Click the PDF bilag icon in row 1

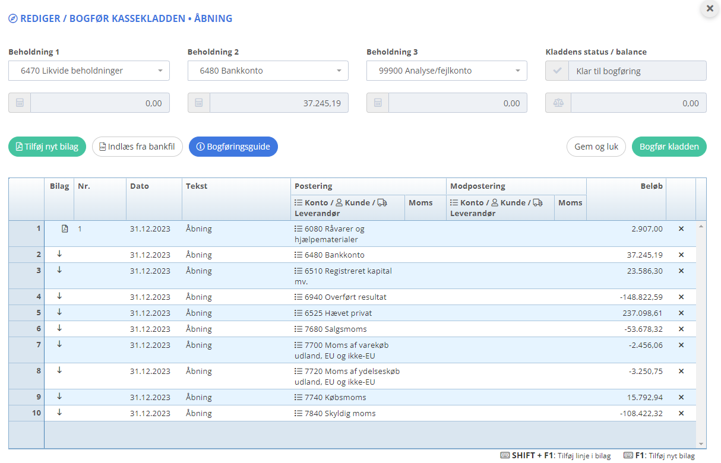65,229
